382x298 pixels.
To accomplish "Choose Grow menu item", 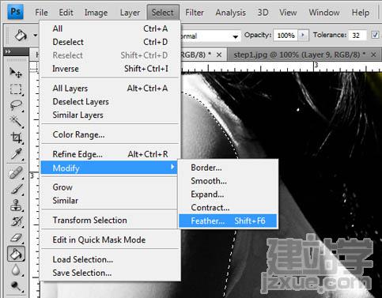I will pyautogui.click(x=110, y=187).
